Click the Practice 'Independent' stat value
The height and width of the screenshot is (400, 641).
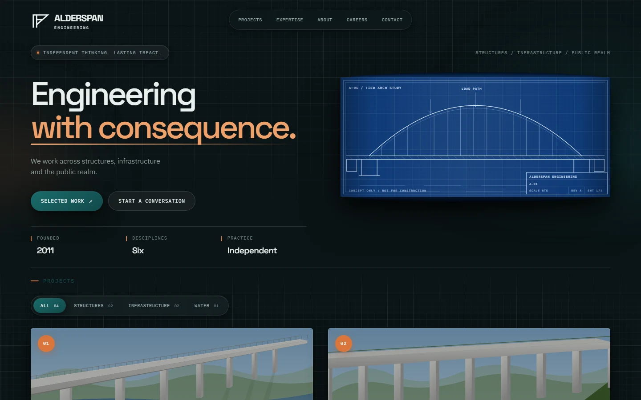coord(252,251)
